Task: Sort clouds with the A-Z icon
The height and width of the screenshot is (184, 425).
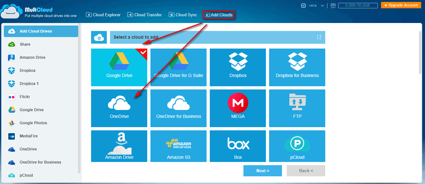Action: (319, 37)
